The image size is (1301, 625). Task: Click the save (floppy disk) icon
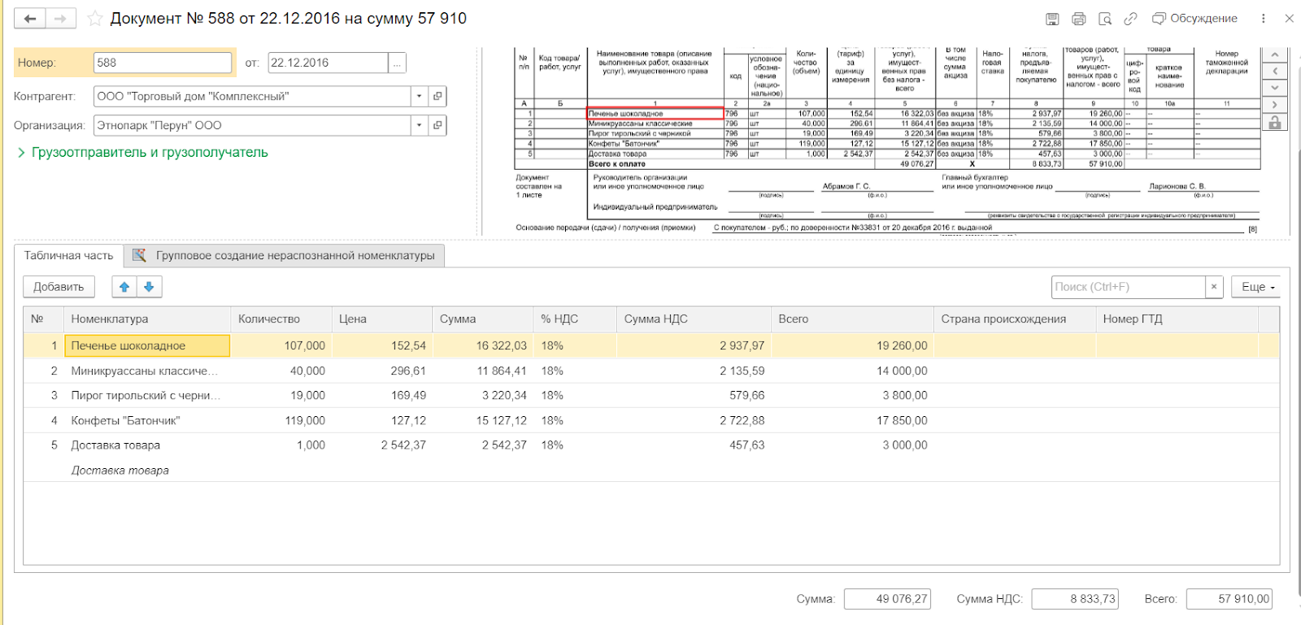pos(1052,19)
